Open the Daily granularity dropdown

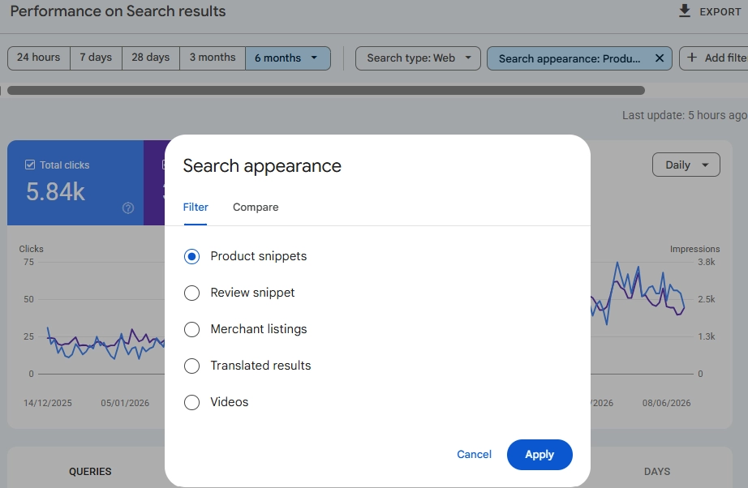coord(686,165)
